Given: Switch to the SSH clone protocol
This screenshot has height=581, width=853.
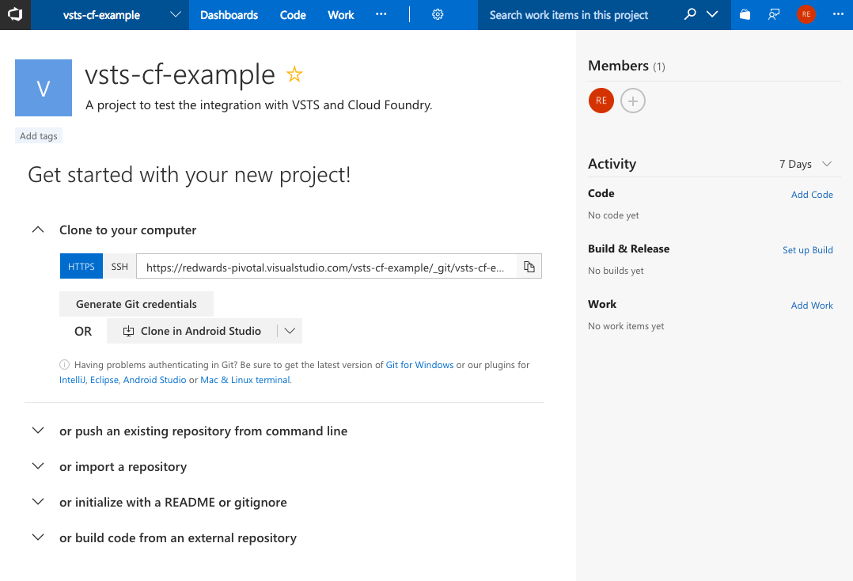Looking at the screenshot, I should (119, 267).
